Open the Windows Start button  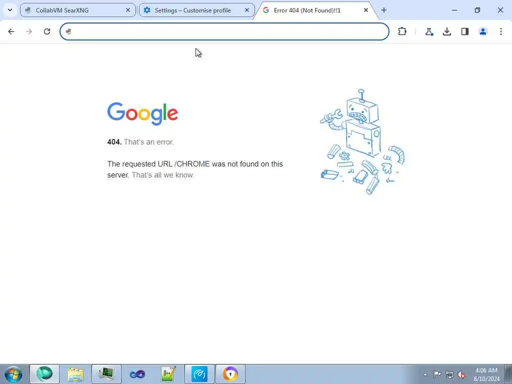point(13,374)
